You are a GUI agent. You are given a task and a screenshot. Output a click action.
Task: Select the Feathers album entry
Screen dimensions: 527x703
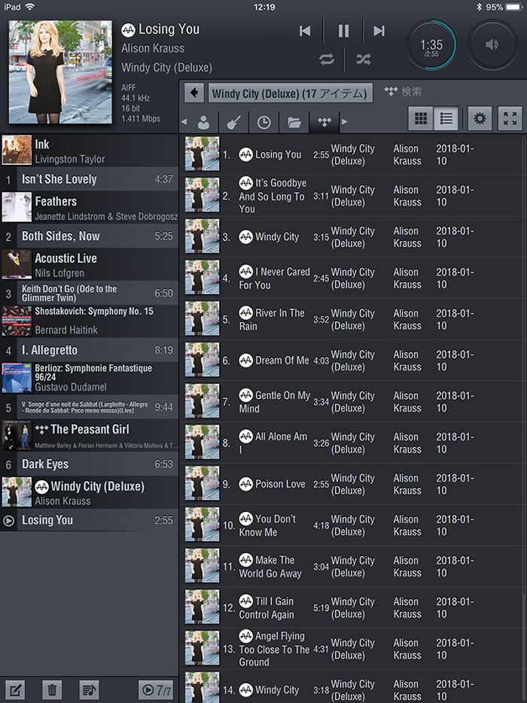tap(90, 207)
